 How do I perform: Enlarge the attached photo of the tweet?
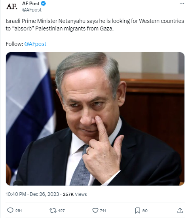(95, 119)
